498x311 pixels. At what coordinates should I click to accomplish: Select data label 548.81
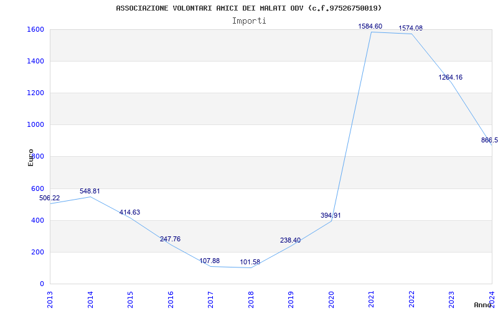(90, 191)
